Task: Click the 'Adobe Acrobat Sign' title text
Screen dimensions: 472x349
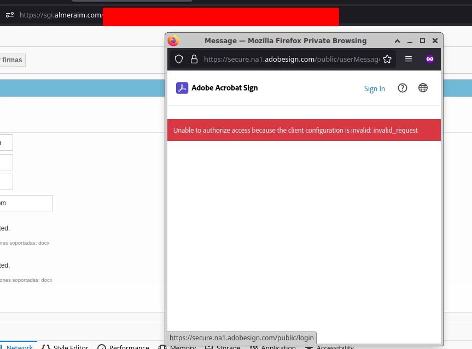Action: coord(225,88)
